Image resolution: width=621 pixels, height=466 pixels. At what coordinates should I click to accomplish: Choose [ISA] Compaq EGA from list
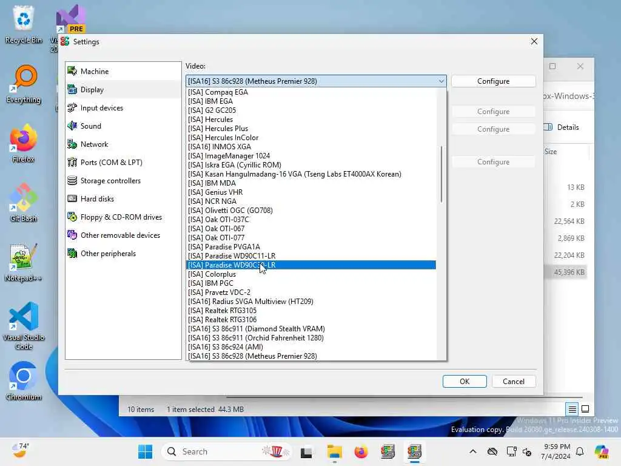pos(311,92)
